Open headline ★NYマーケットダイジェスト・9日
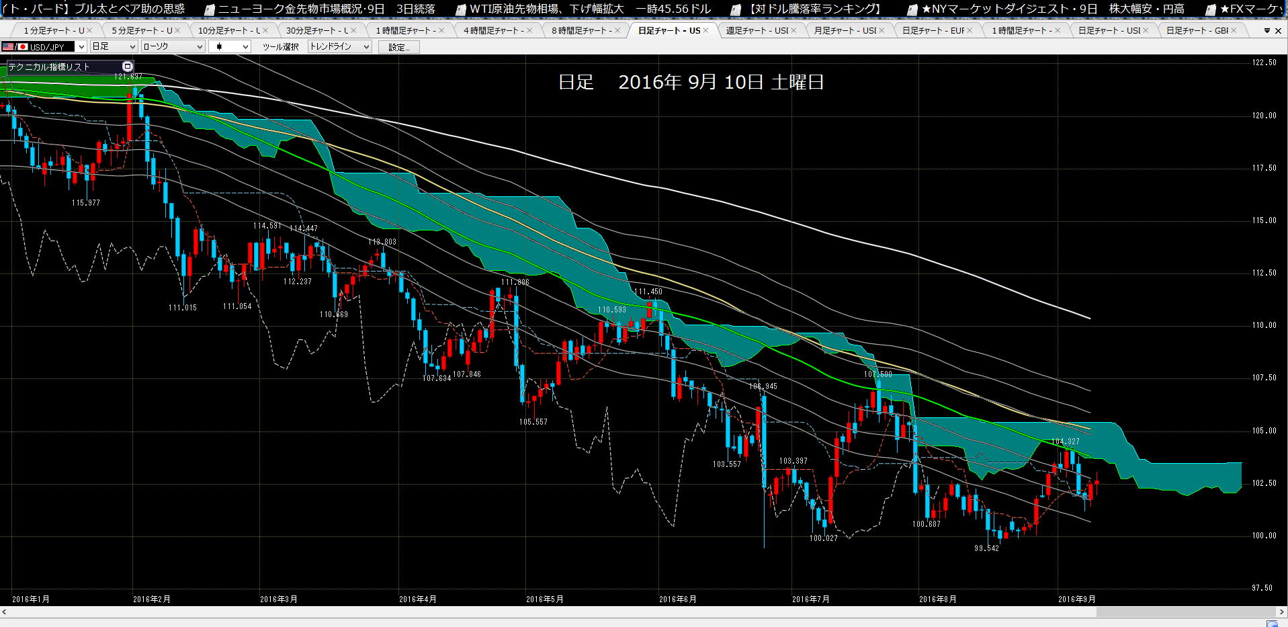1288x627 pixels. (x=1052, y=9)
